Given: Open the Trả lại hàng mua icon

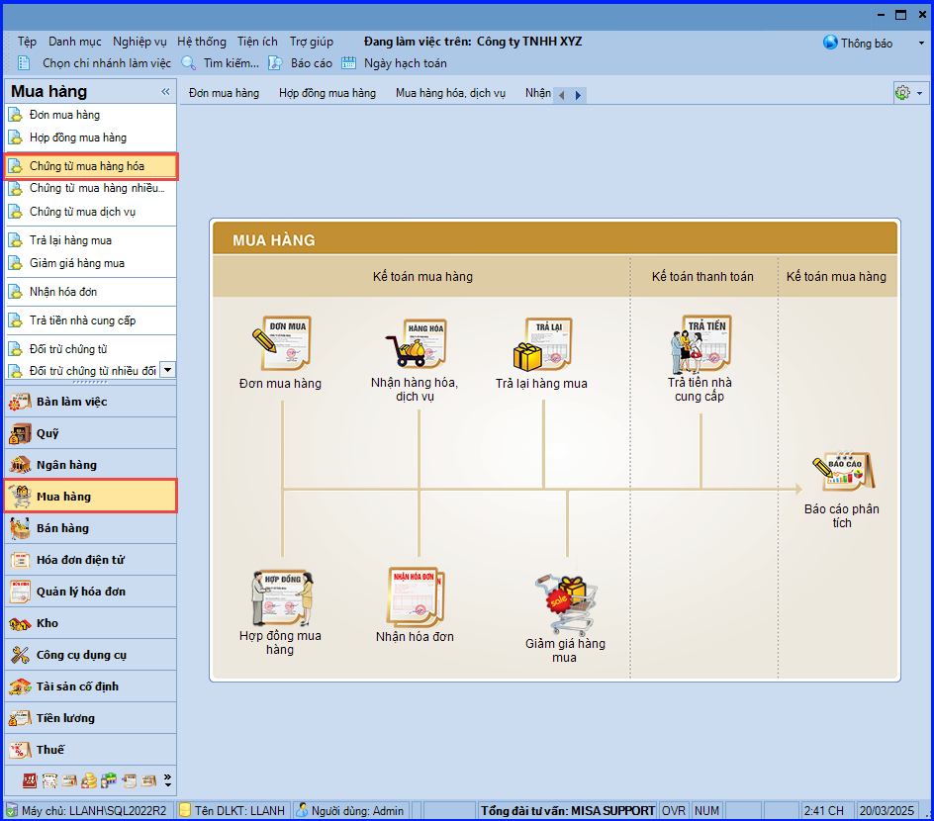Looking at the screenshot, I should (542, 344).
